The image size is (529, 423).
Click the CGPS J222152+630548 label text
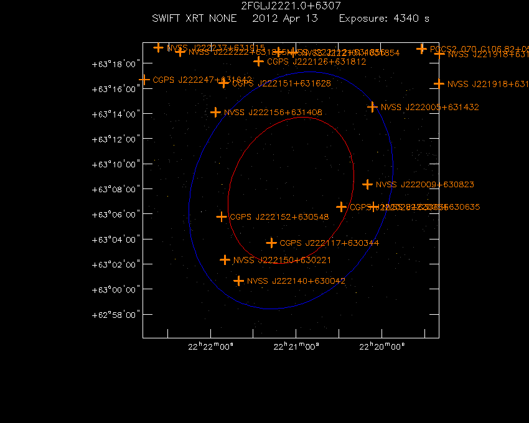pos(279,217)
